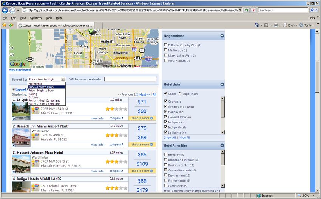Check the Miami Lakes West neighborhood box

tap(165, 56)
